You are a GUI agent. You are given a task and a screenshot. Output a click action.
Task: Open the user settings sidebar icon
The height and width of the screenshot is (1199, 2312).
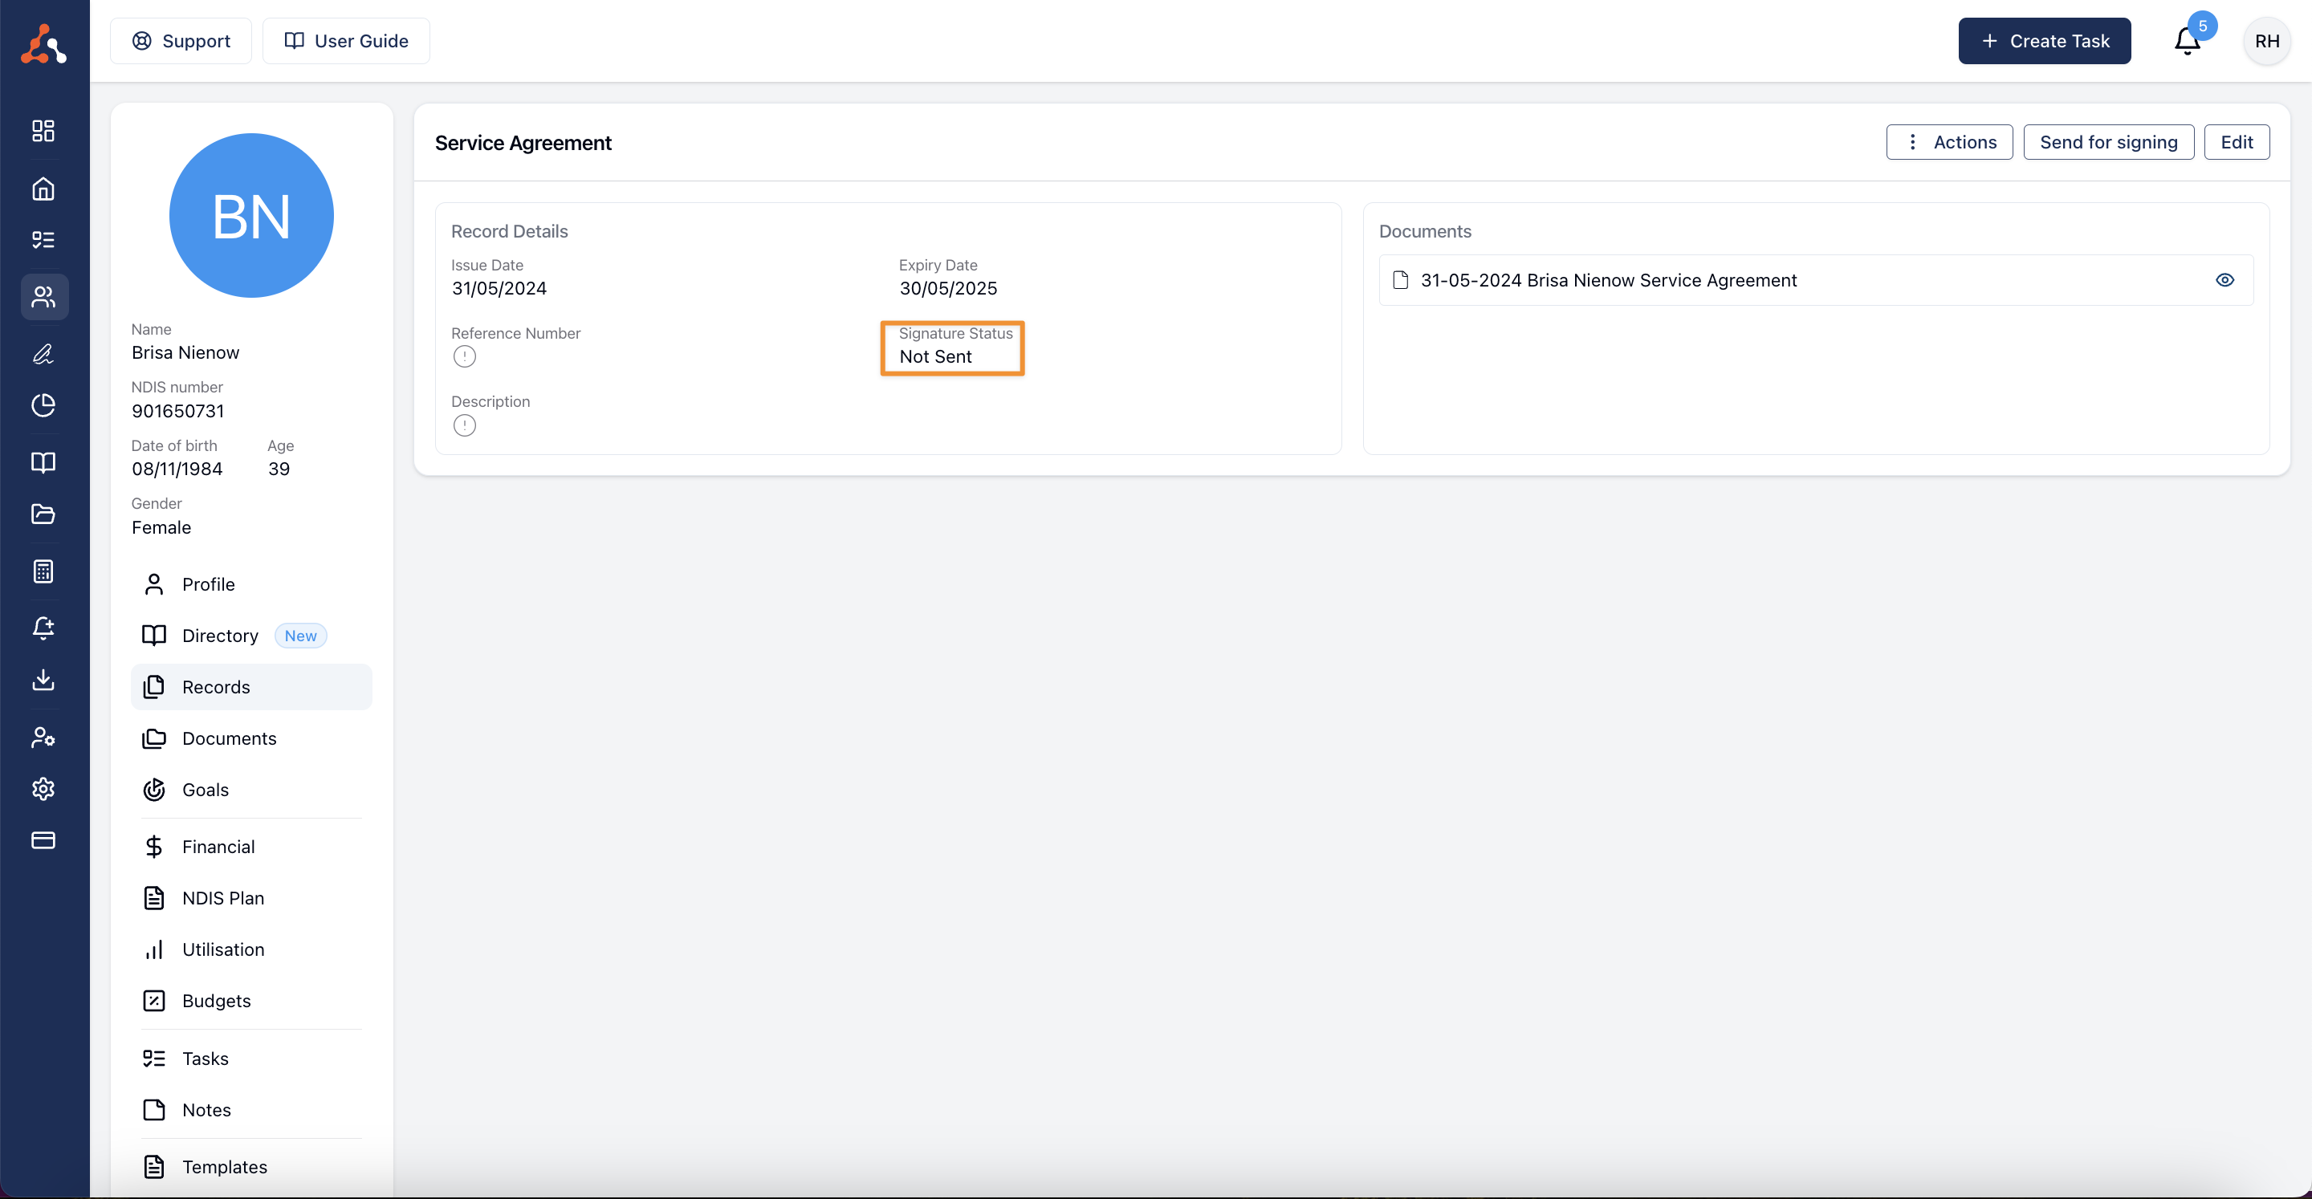point(43,737)
